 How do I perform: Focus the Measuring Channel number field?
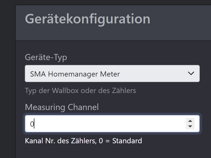112,124
